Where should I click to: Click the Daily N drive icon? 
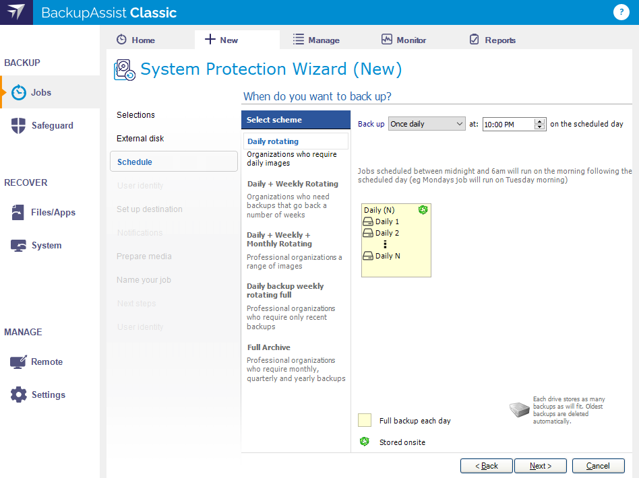pyautogui.click(x=368, y=256)
